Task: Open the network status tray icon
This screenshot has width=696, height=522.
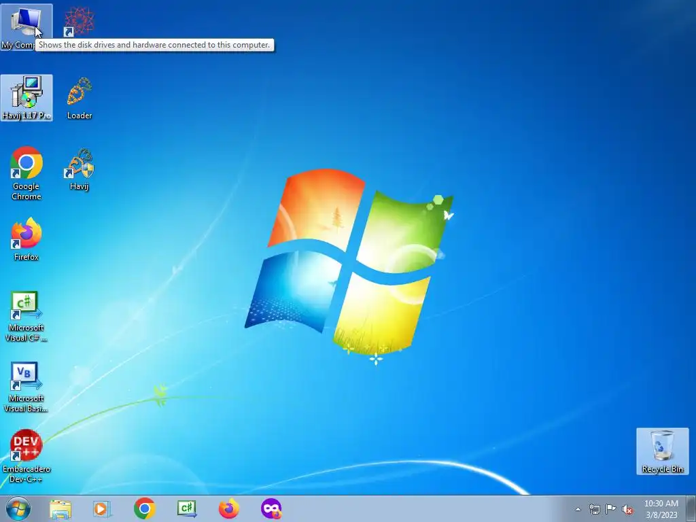Action: click(x=594, y=509)
